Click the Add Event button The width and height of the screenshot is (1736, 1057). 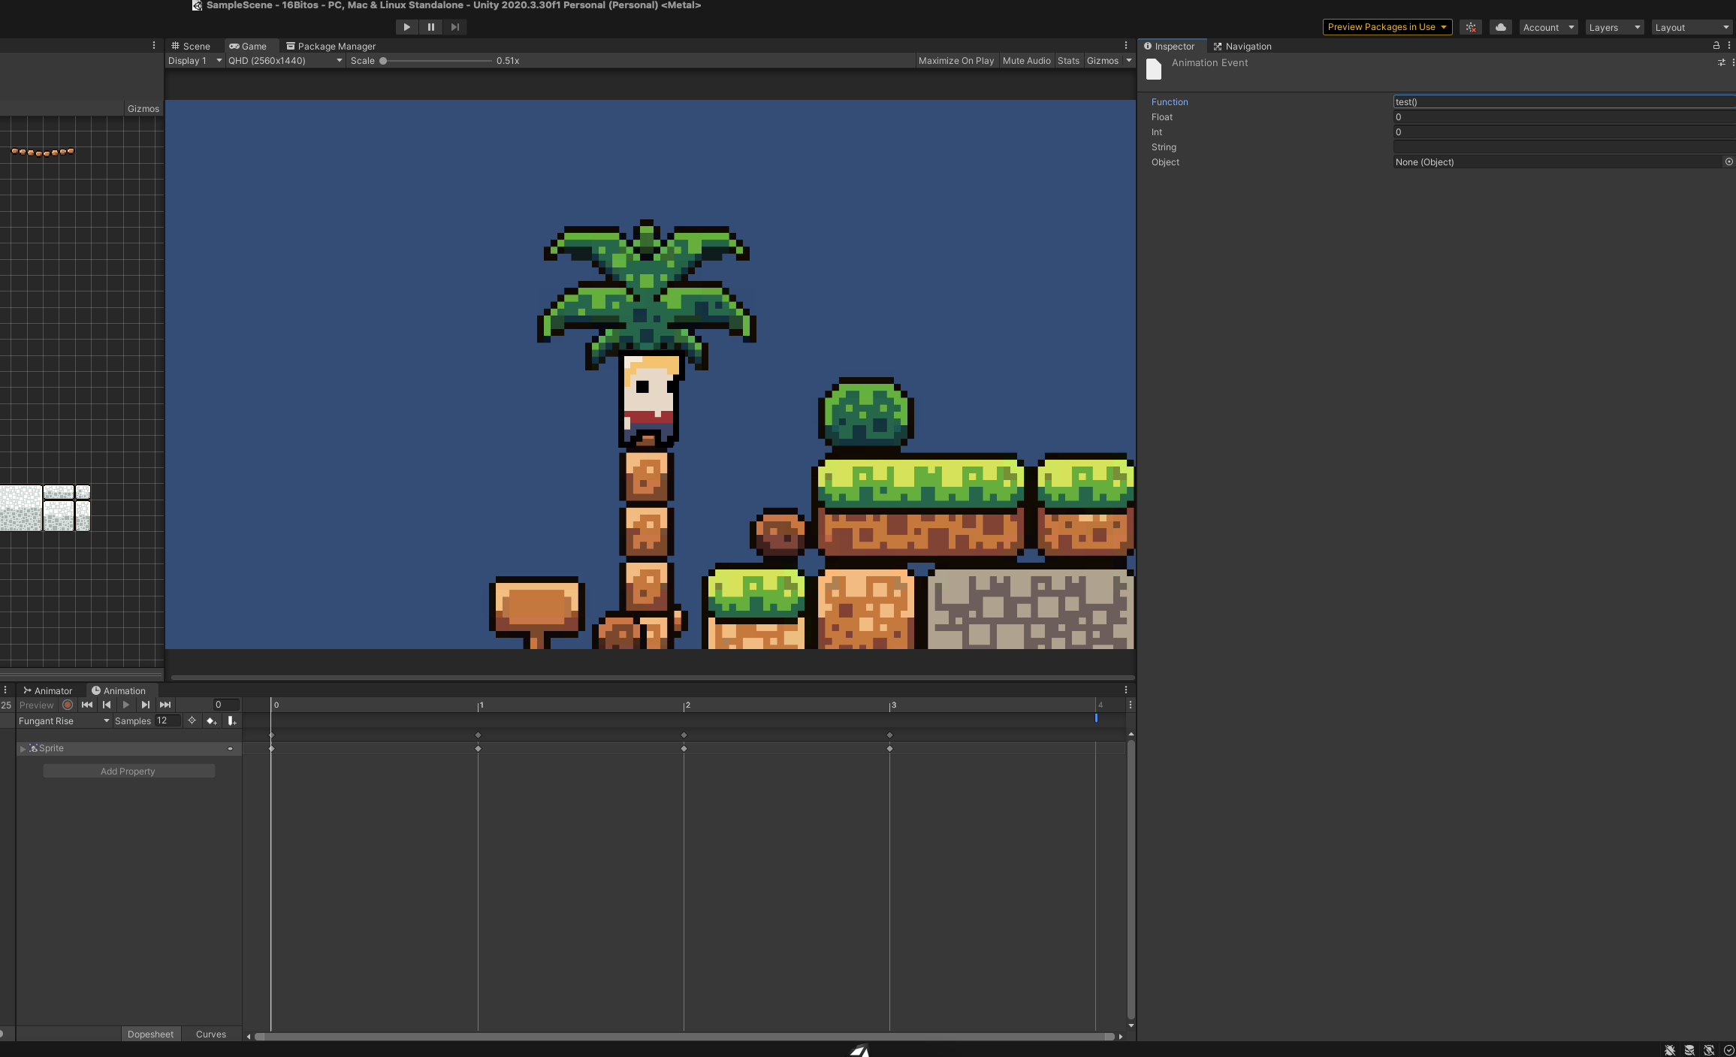(x=232, y=721)
